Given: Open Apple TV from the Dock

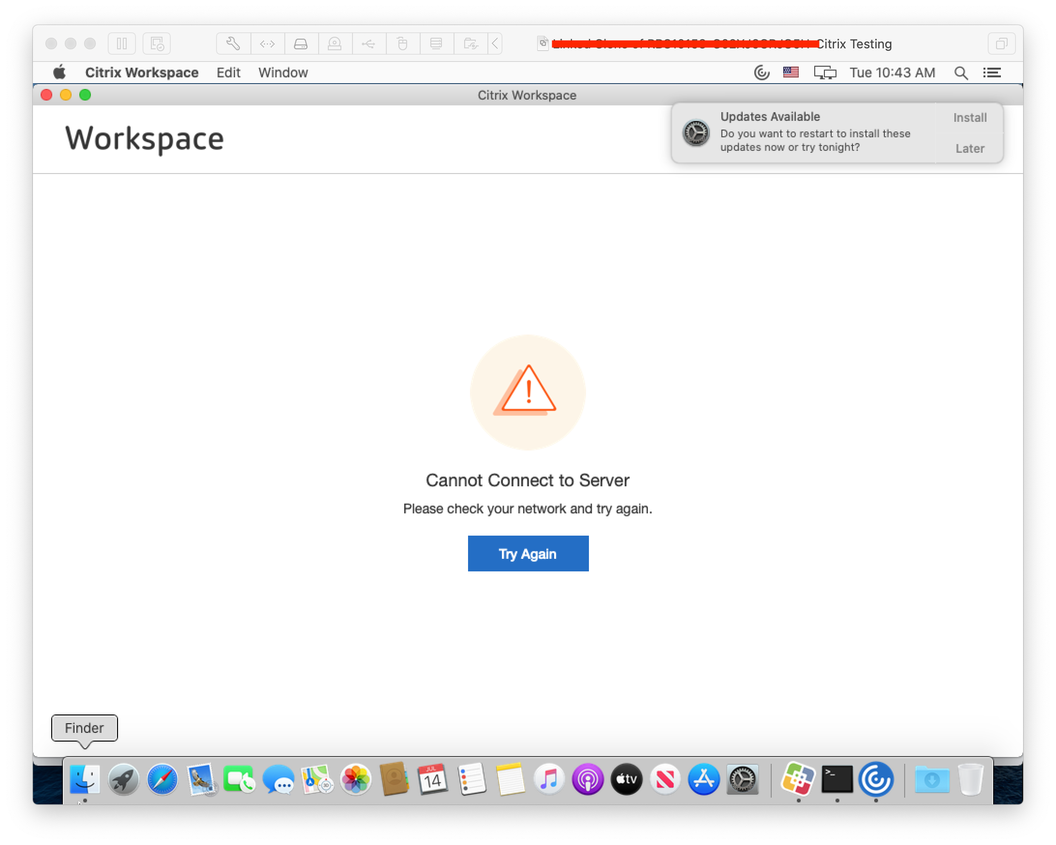Looking at the screenshot, I should [x=627, y=778].
